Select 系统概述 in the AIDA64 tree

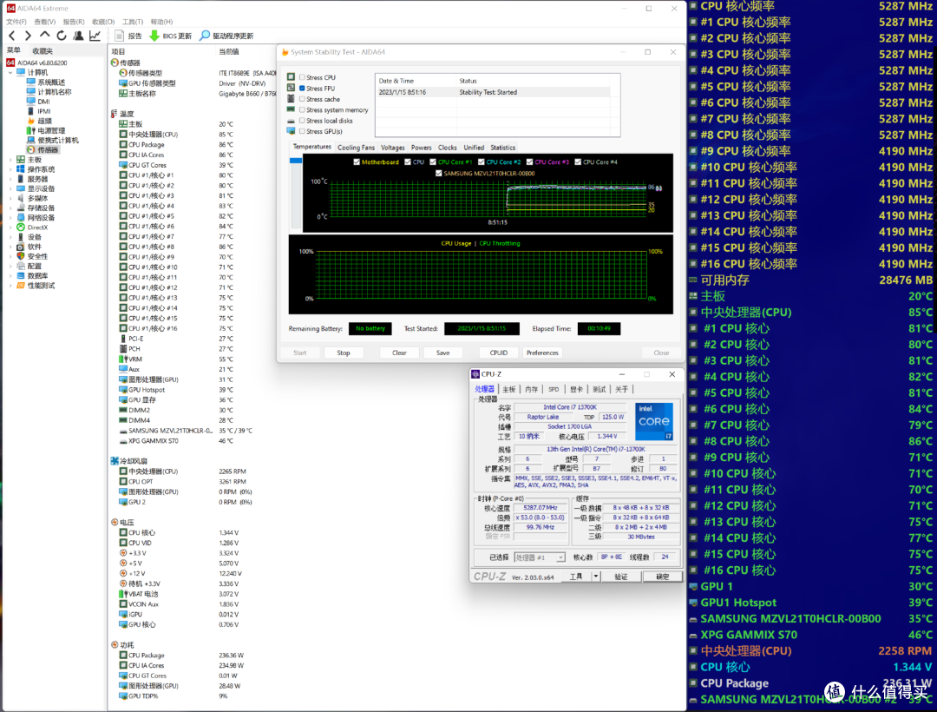(46, 82)
